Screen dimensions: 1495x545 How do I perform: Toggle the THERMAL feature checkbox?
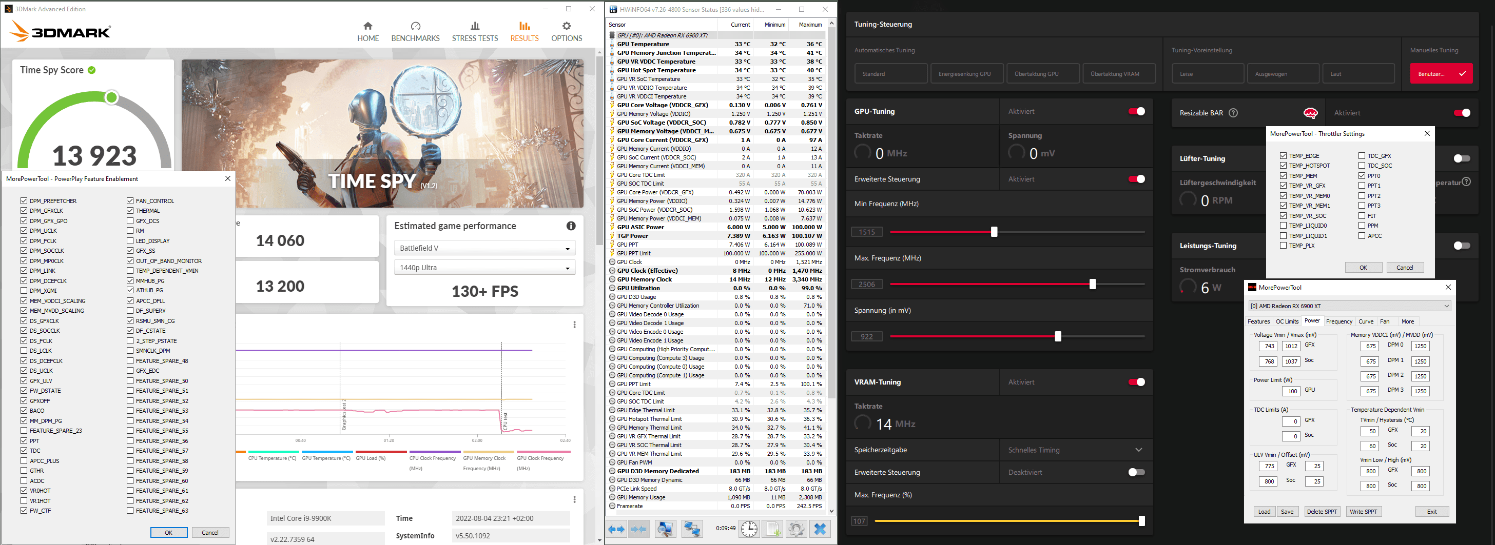pos(130,210)
